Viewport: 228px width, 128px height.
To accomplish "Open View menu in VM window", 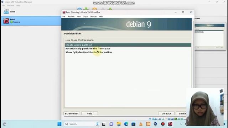I will 79,17.
